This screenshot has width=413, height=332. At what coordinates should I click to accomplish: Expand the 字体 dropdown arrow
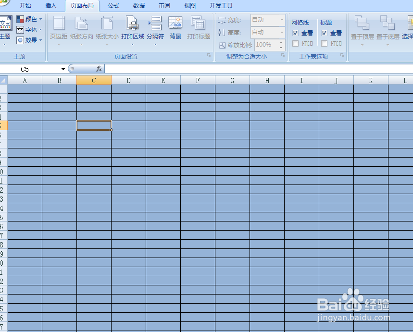pos(40,30)
